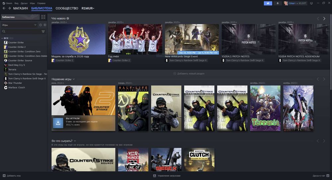Open the Warface Clutch cover
Viewport: 332px width, 180px height.
click(199, 160)
